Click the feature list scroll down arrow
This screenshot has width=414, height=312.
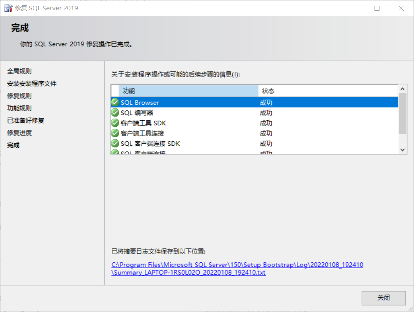click(402, 150)
